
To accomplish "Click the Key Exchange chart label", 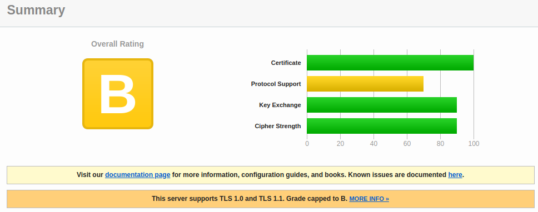I will (x=280, y=105).
